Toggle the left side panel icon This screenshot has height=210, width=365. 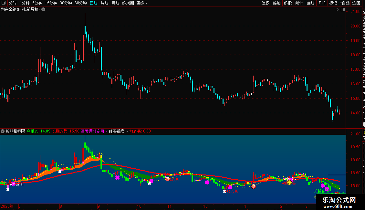(4, 3)
